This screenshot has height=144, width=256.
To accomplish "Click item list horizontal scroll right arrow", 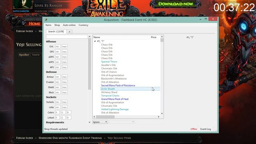I will tap(158, 117).
